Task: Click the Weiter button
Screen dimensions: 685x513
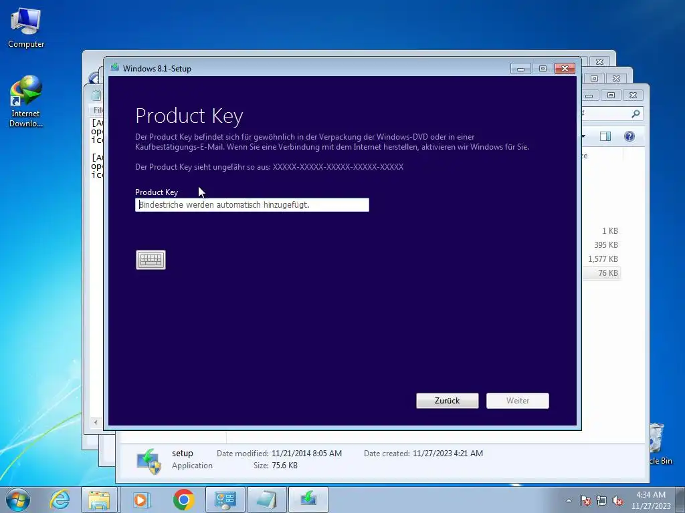Action: click(518, 401)
